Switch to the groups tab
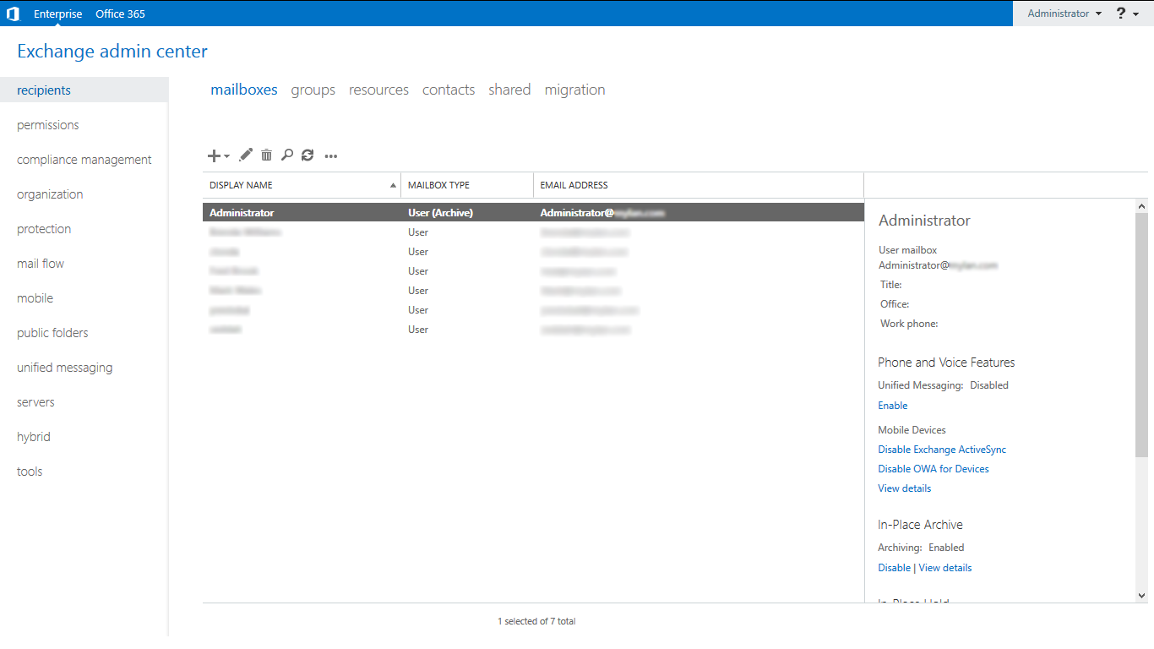Screen dimensions: 1154x649 [x=313, y=90]
